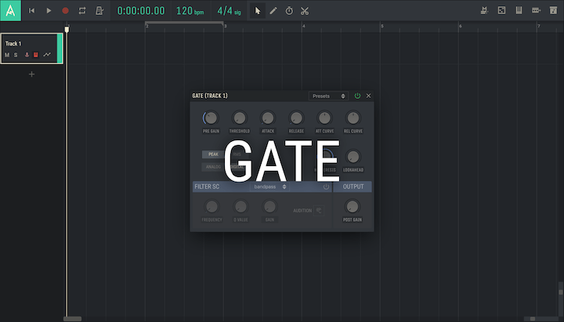564x322 pixels.
Task: Click the Att Curve knob
Action: 324,118
